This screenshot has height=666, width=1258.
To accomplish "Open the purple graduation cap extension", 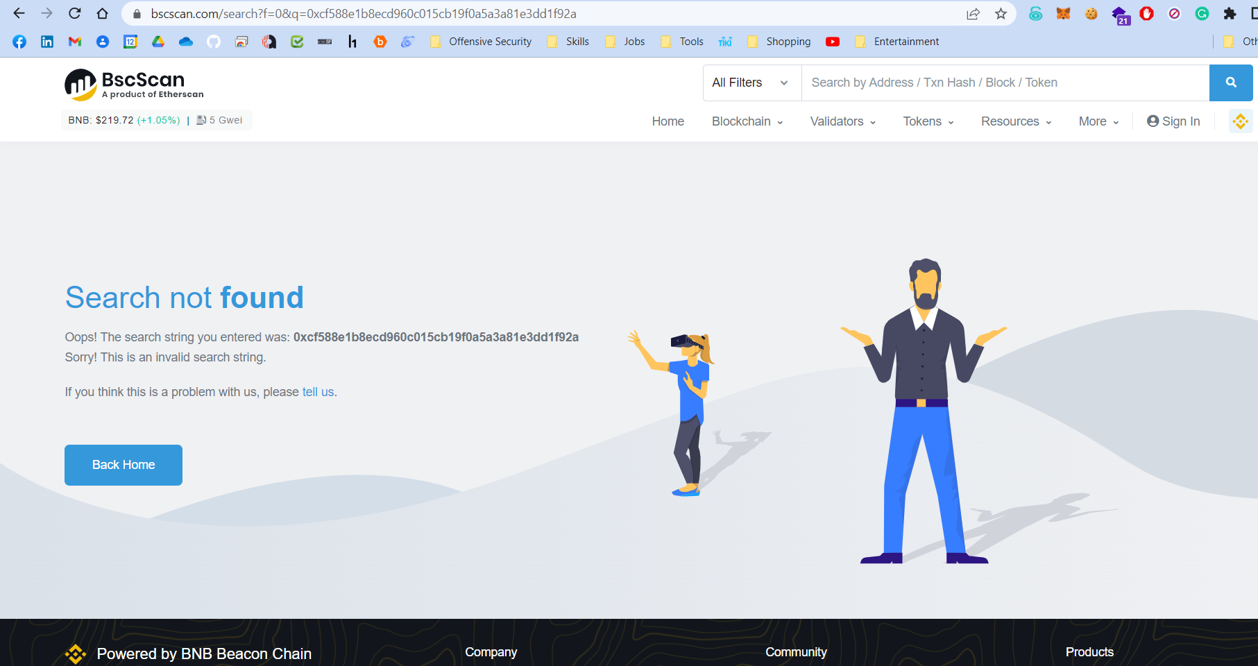I will click(x=1119, y=15).
